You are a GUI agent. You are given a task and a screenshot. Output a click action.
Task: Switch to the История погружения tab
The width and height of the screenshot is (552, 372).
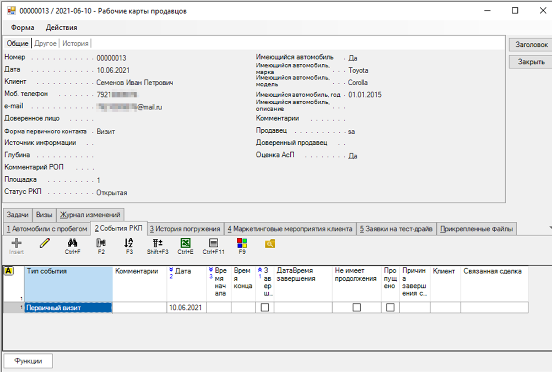[185, 229]
